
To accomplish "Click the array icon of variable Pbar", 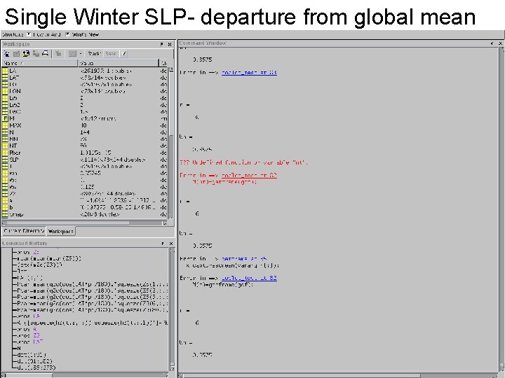I will [5, 153].
